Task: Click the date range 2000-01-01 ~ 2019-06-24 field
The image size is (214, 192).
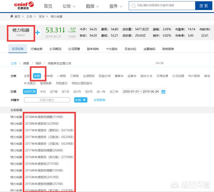Action: point(144,92)
